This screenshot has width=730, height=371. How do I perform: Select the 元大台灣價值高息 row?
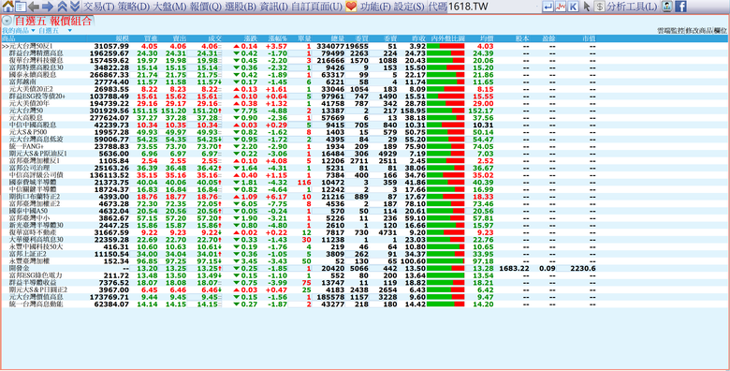(365, 297)
